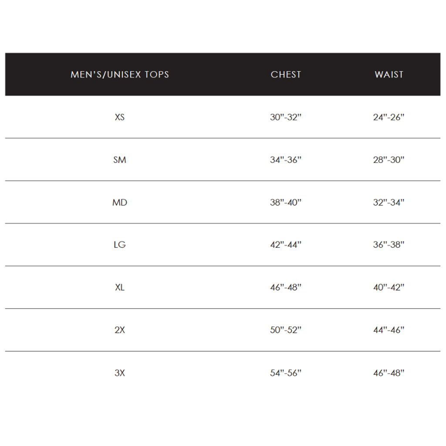Select the SM size row label
Viewport: 446px width, 446px height.
[120, 160]
